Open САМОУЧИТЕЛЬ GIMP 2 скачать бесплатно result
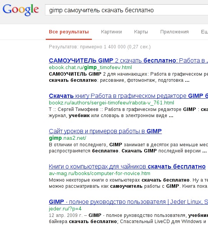Screen dimensions: 208x225 (128, 60)
